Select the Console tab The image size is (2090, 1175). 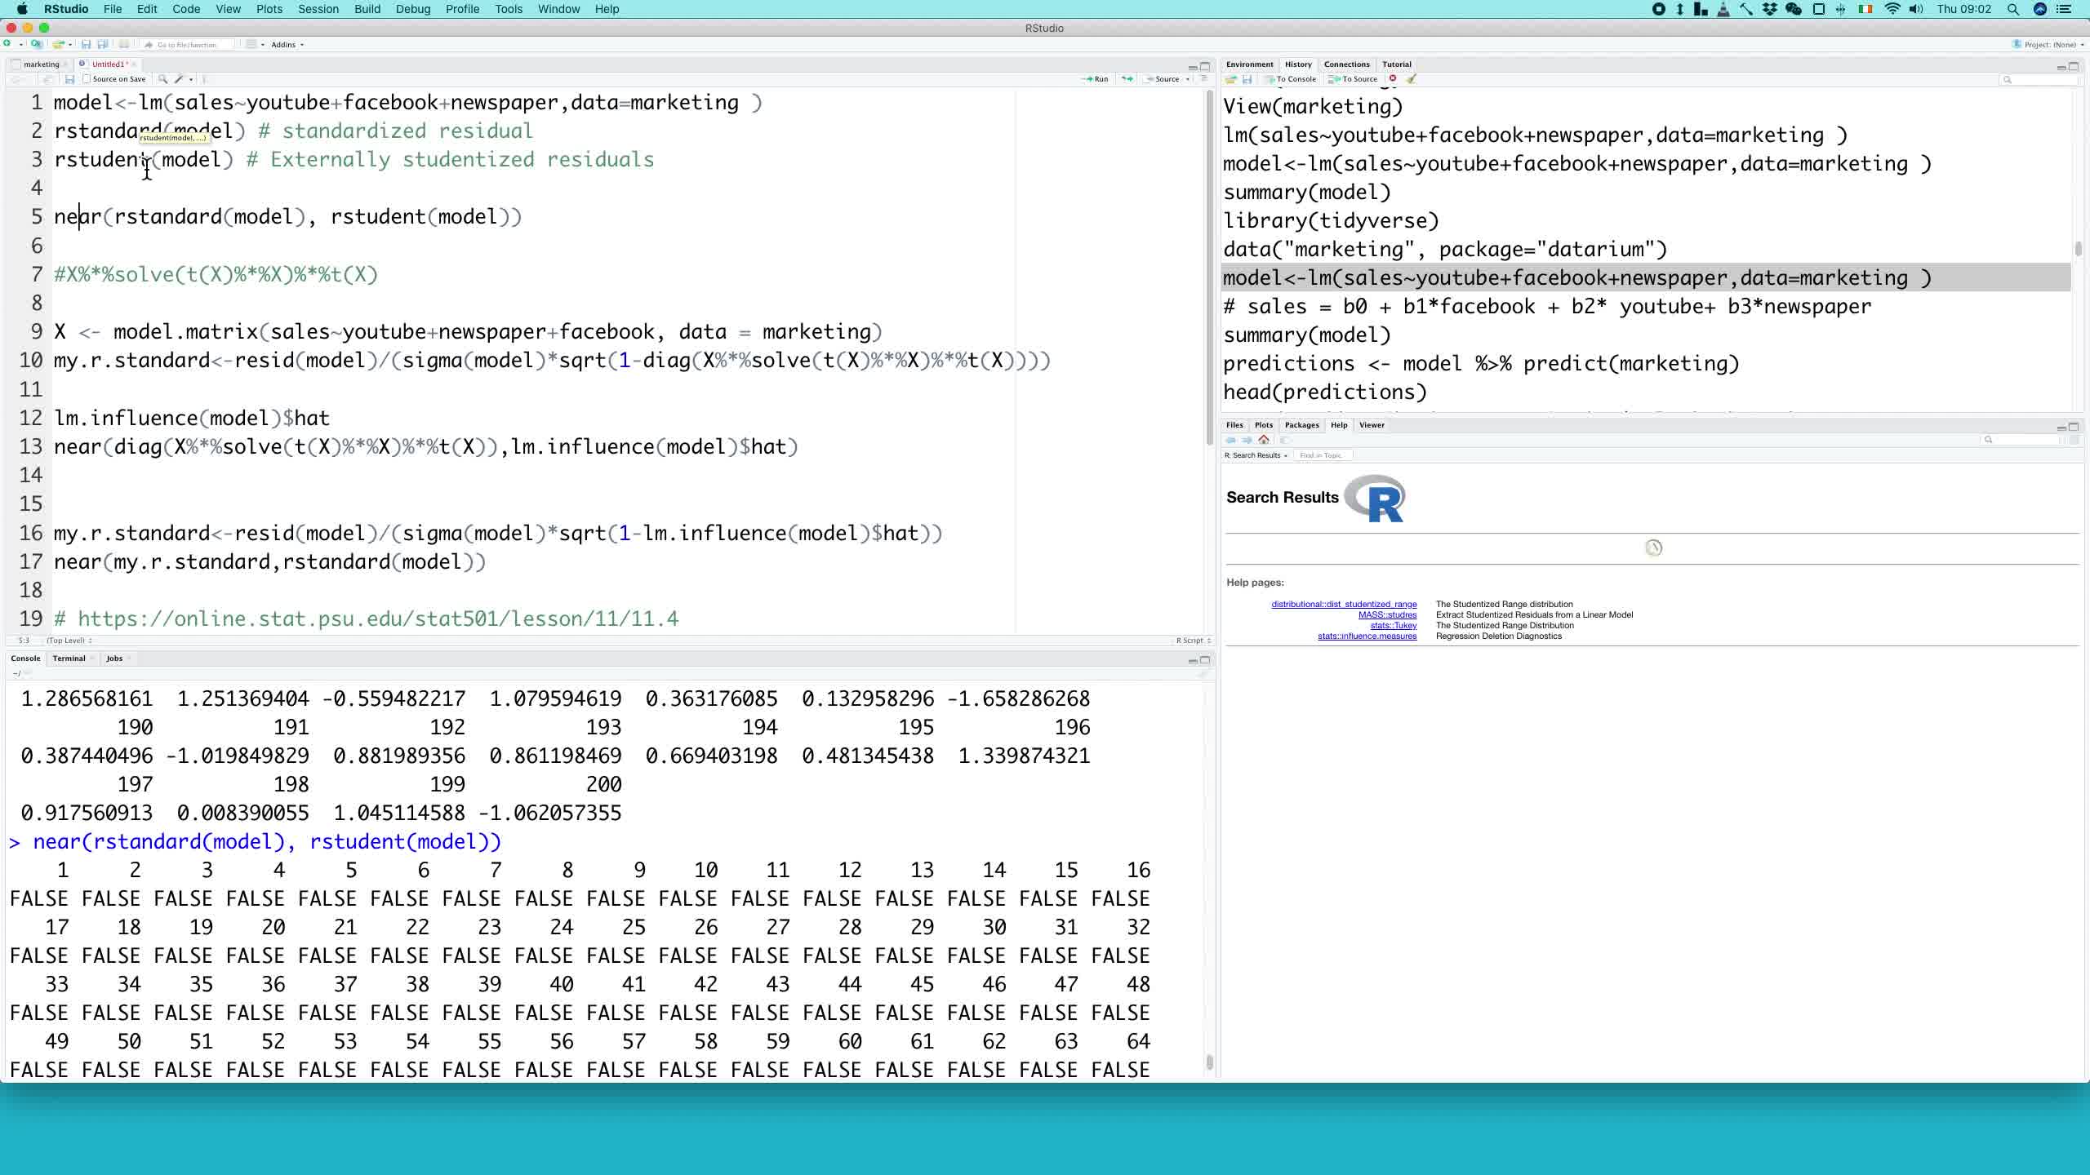[x=25, y=658]
